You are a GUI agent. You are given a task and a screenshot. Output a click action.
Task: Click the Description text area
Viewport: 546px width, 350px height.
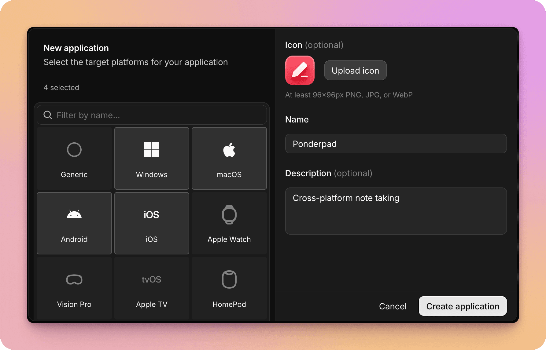point(396,211)
